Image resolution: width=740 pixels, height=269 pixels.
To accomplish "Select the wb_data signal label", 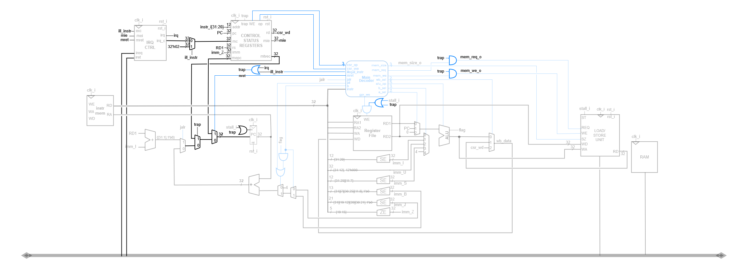I will click(504, 141).
